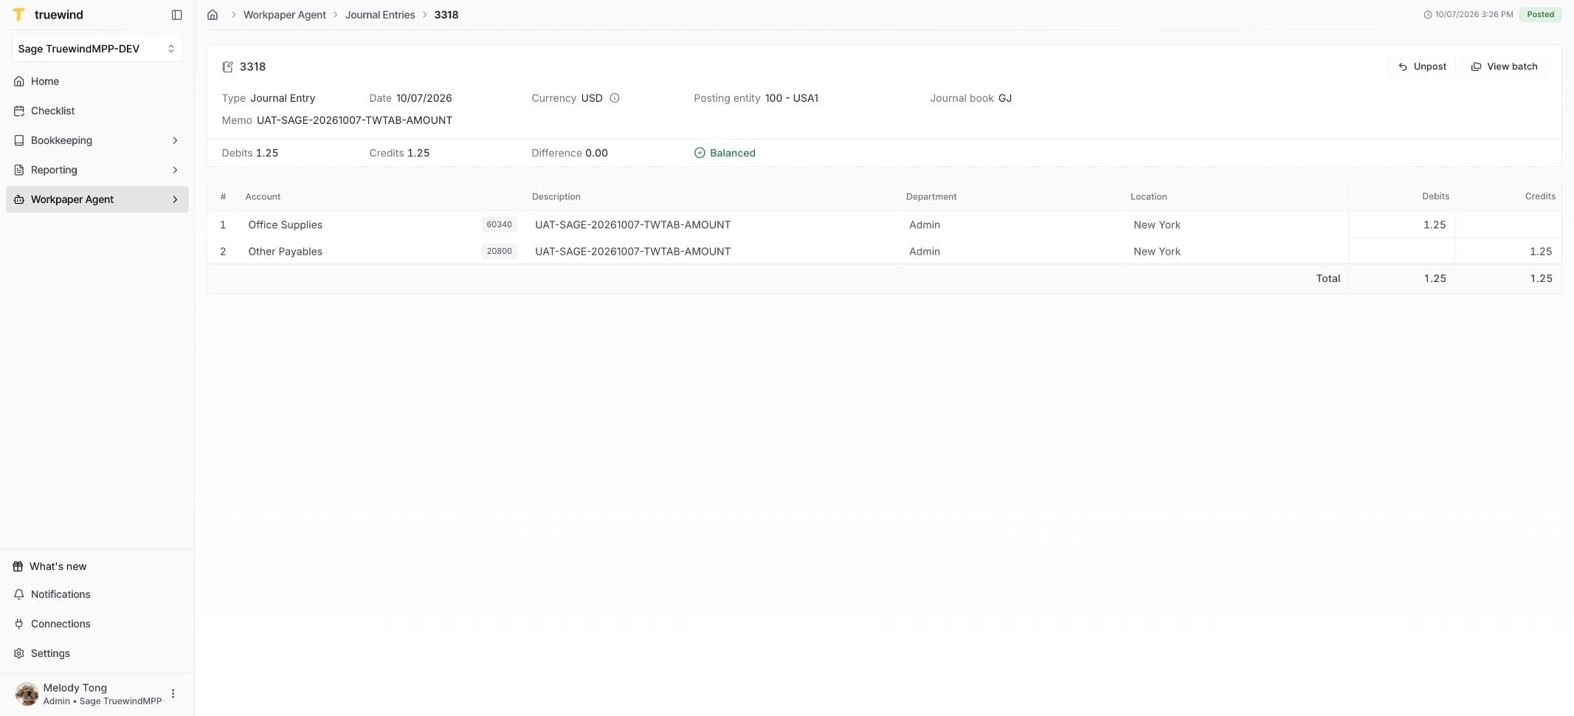Click Journal book value GJ

click(1005, 98)
